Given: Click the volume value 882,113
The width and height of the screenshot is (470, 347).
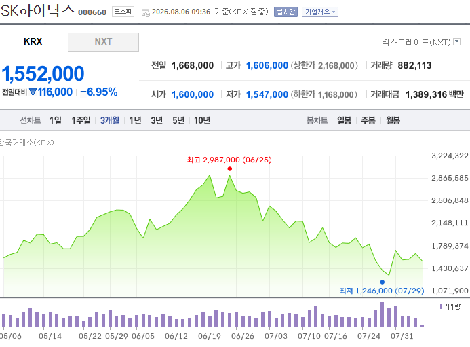Looking at the screenshot, I should pyautogui.click(x=414, y=65).
